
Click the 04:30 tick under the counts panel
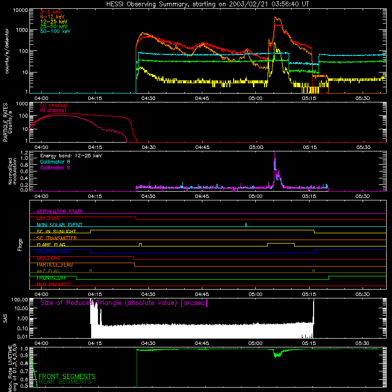(x=148, y=98)
